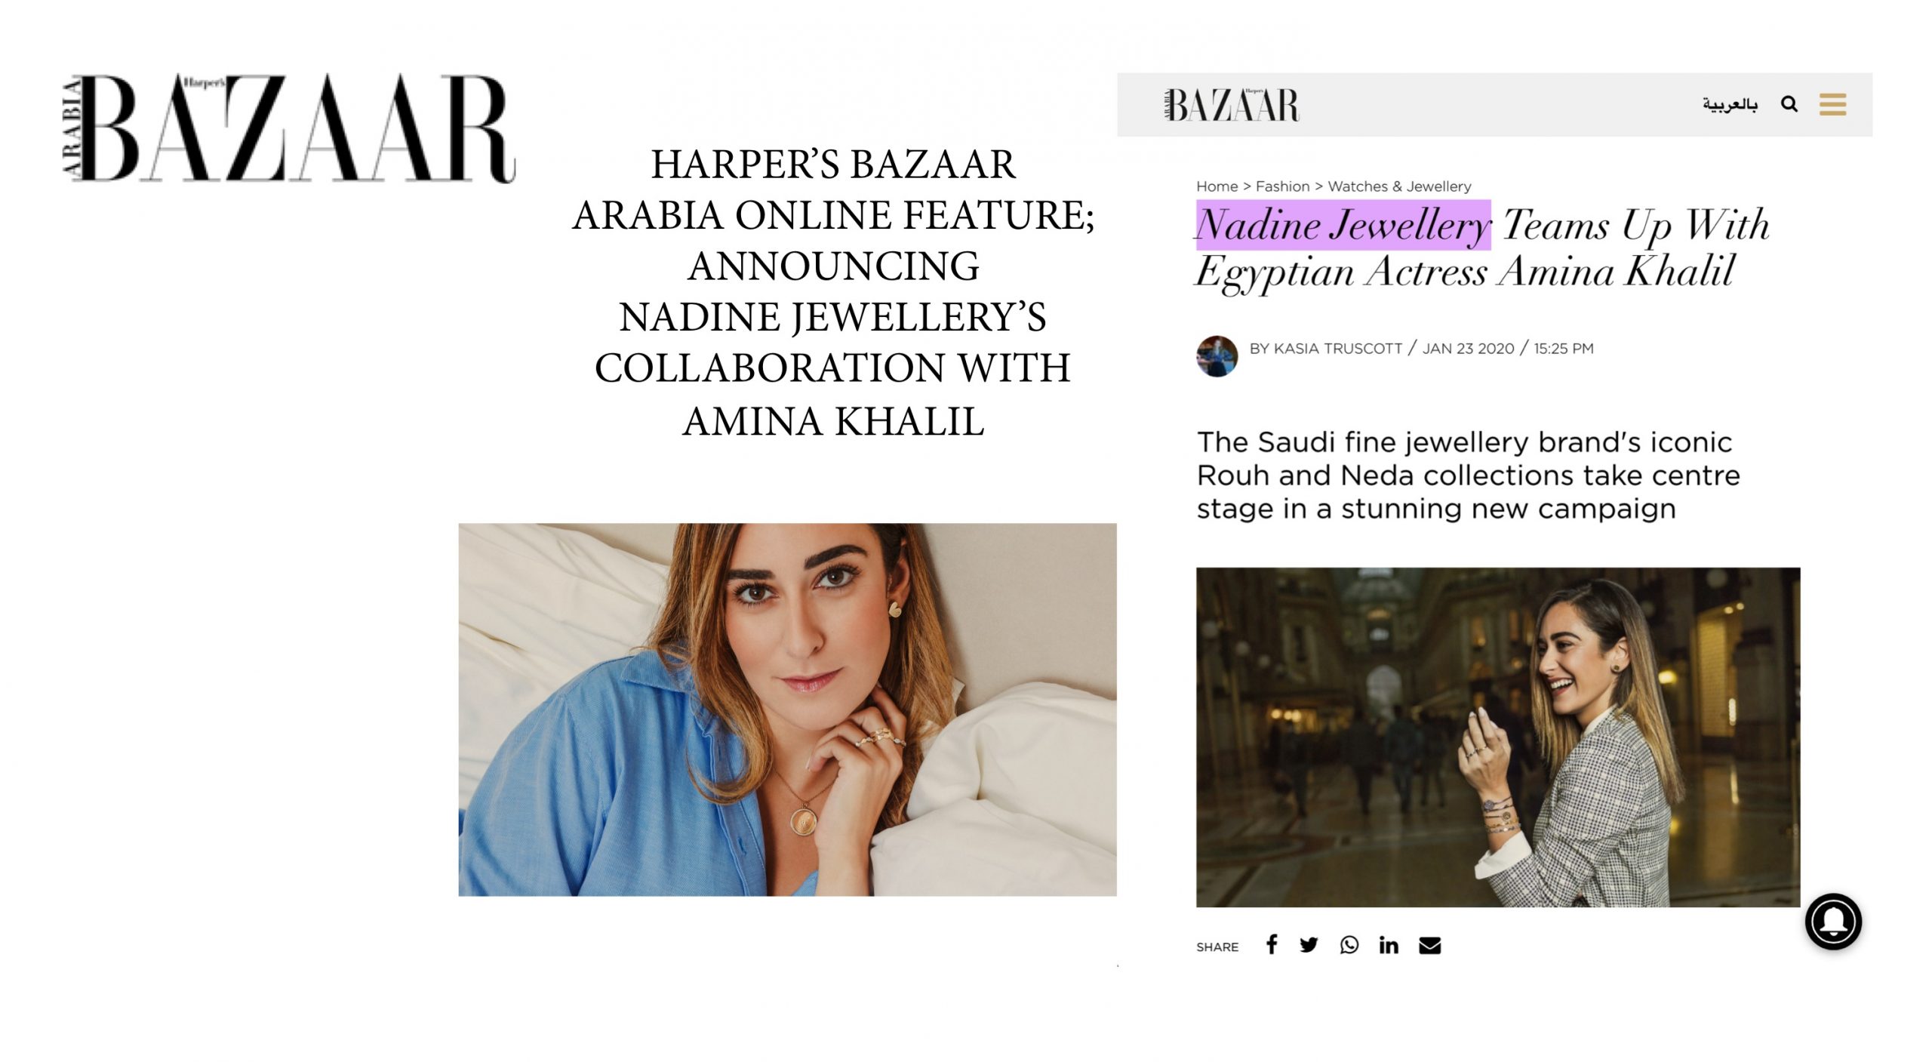Click the small Bazaar logo in header

tap(1232, 105)
